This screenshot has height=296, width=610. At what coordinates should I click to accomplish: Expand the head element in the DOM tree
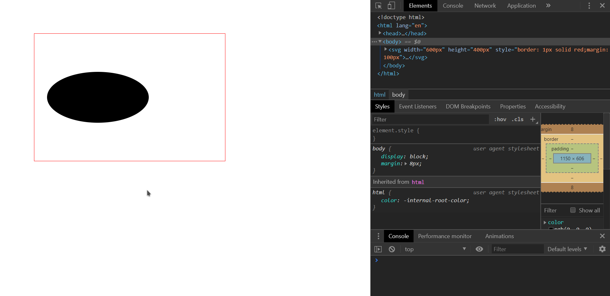(380, 33)
